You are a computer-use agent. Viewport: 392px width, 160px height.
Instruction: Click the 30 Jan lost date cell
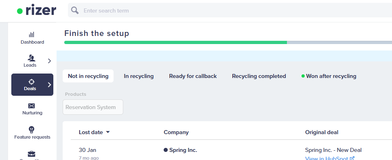point(88,150)
